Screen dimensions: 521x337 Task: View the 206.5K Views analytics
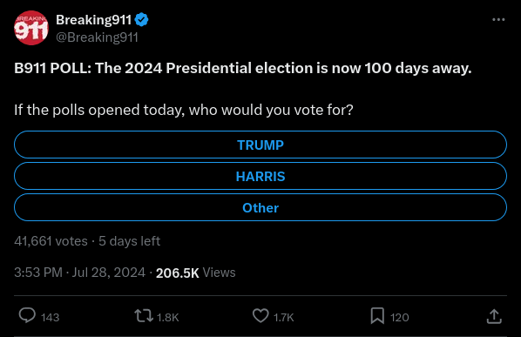[196, 273]
